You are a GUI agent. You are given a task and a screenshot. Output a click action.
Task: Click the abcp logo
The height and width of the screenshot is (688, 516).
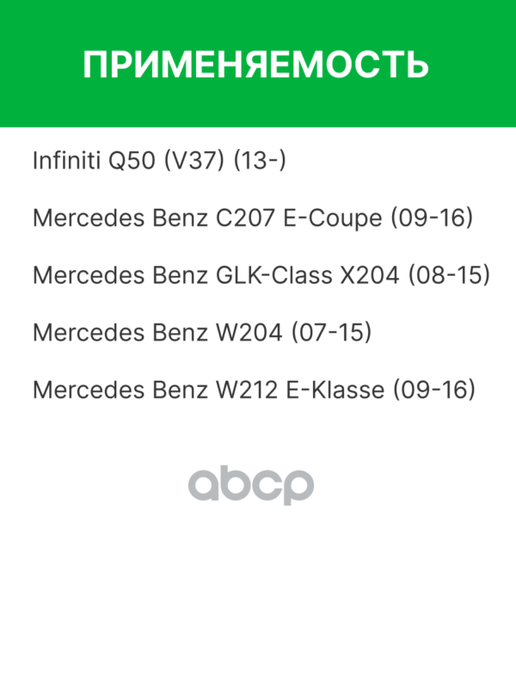[x=251, y=486]
